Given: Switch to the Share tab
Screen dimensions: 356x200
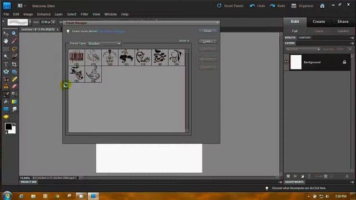Looking at the screenshot, I should (x=343, y=22).
